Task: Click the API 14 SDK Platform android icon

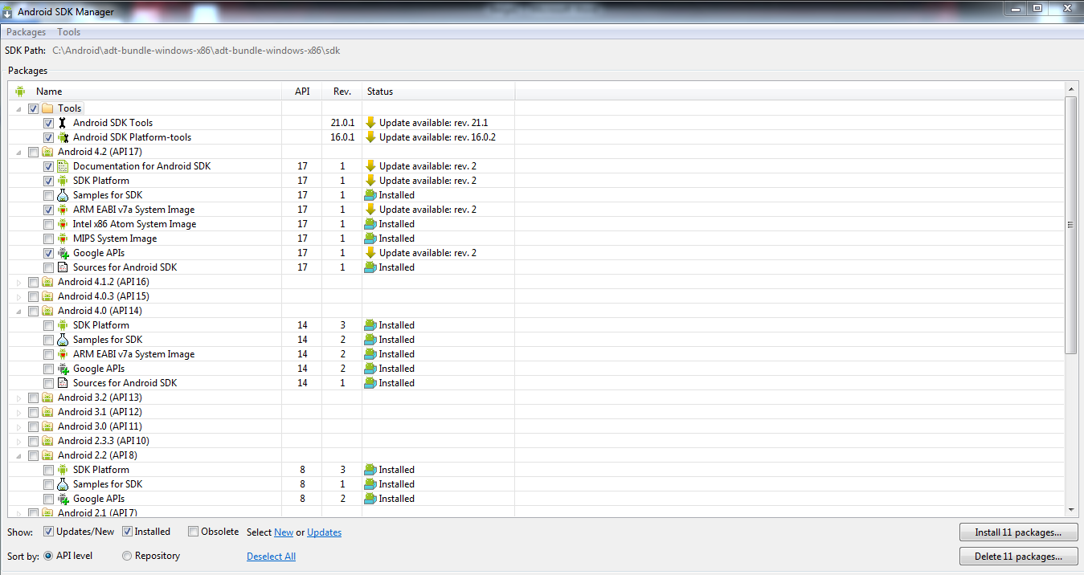Action: 63,325
